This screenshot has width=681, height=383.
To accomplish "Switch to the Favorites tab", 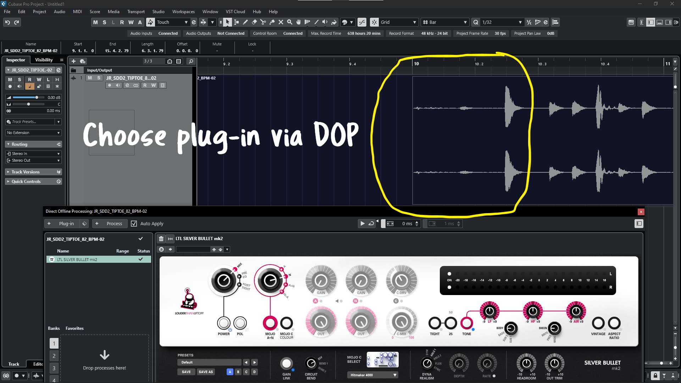I will pos(74,328).
